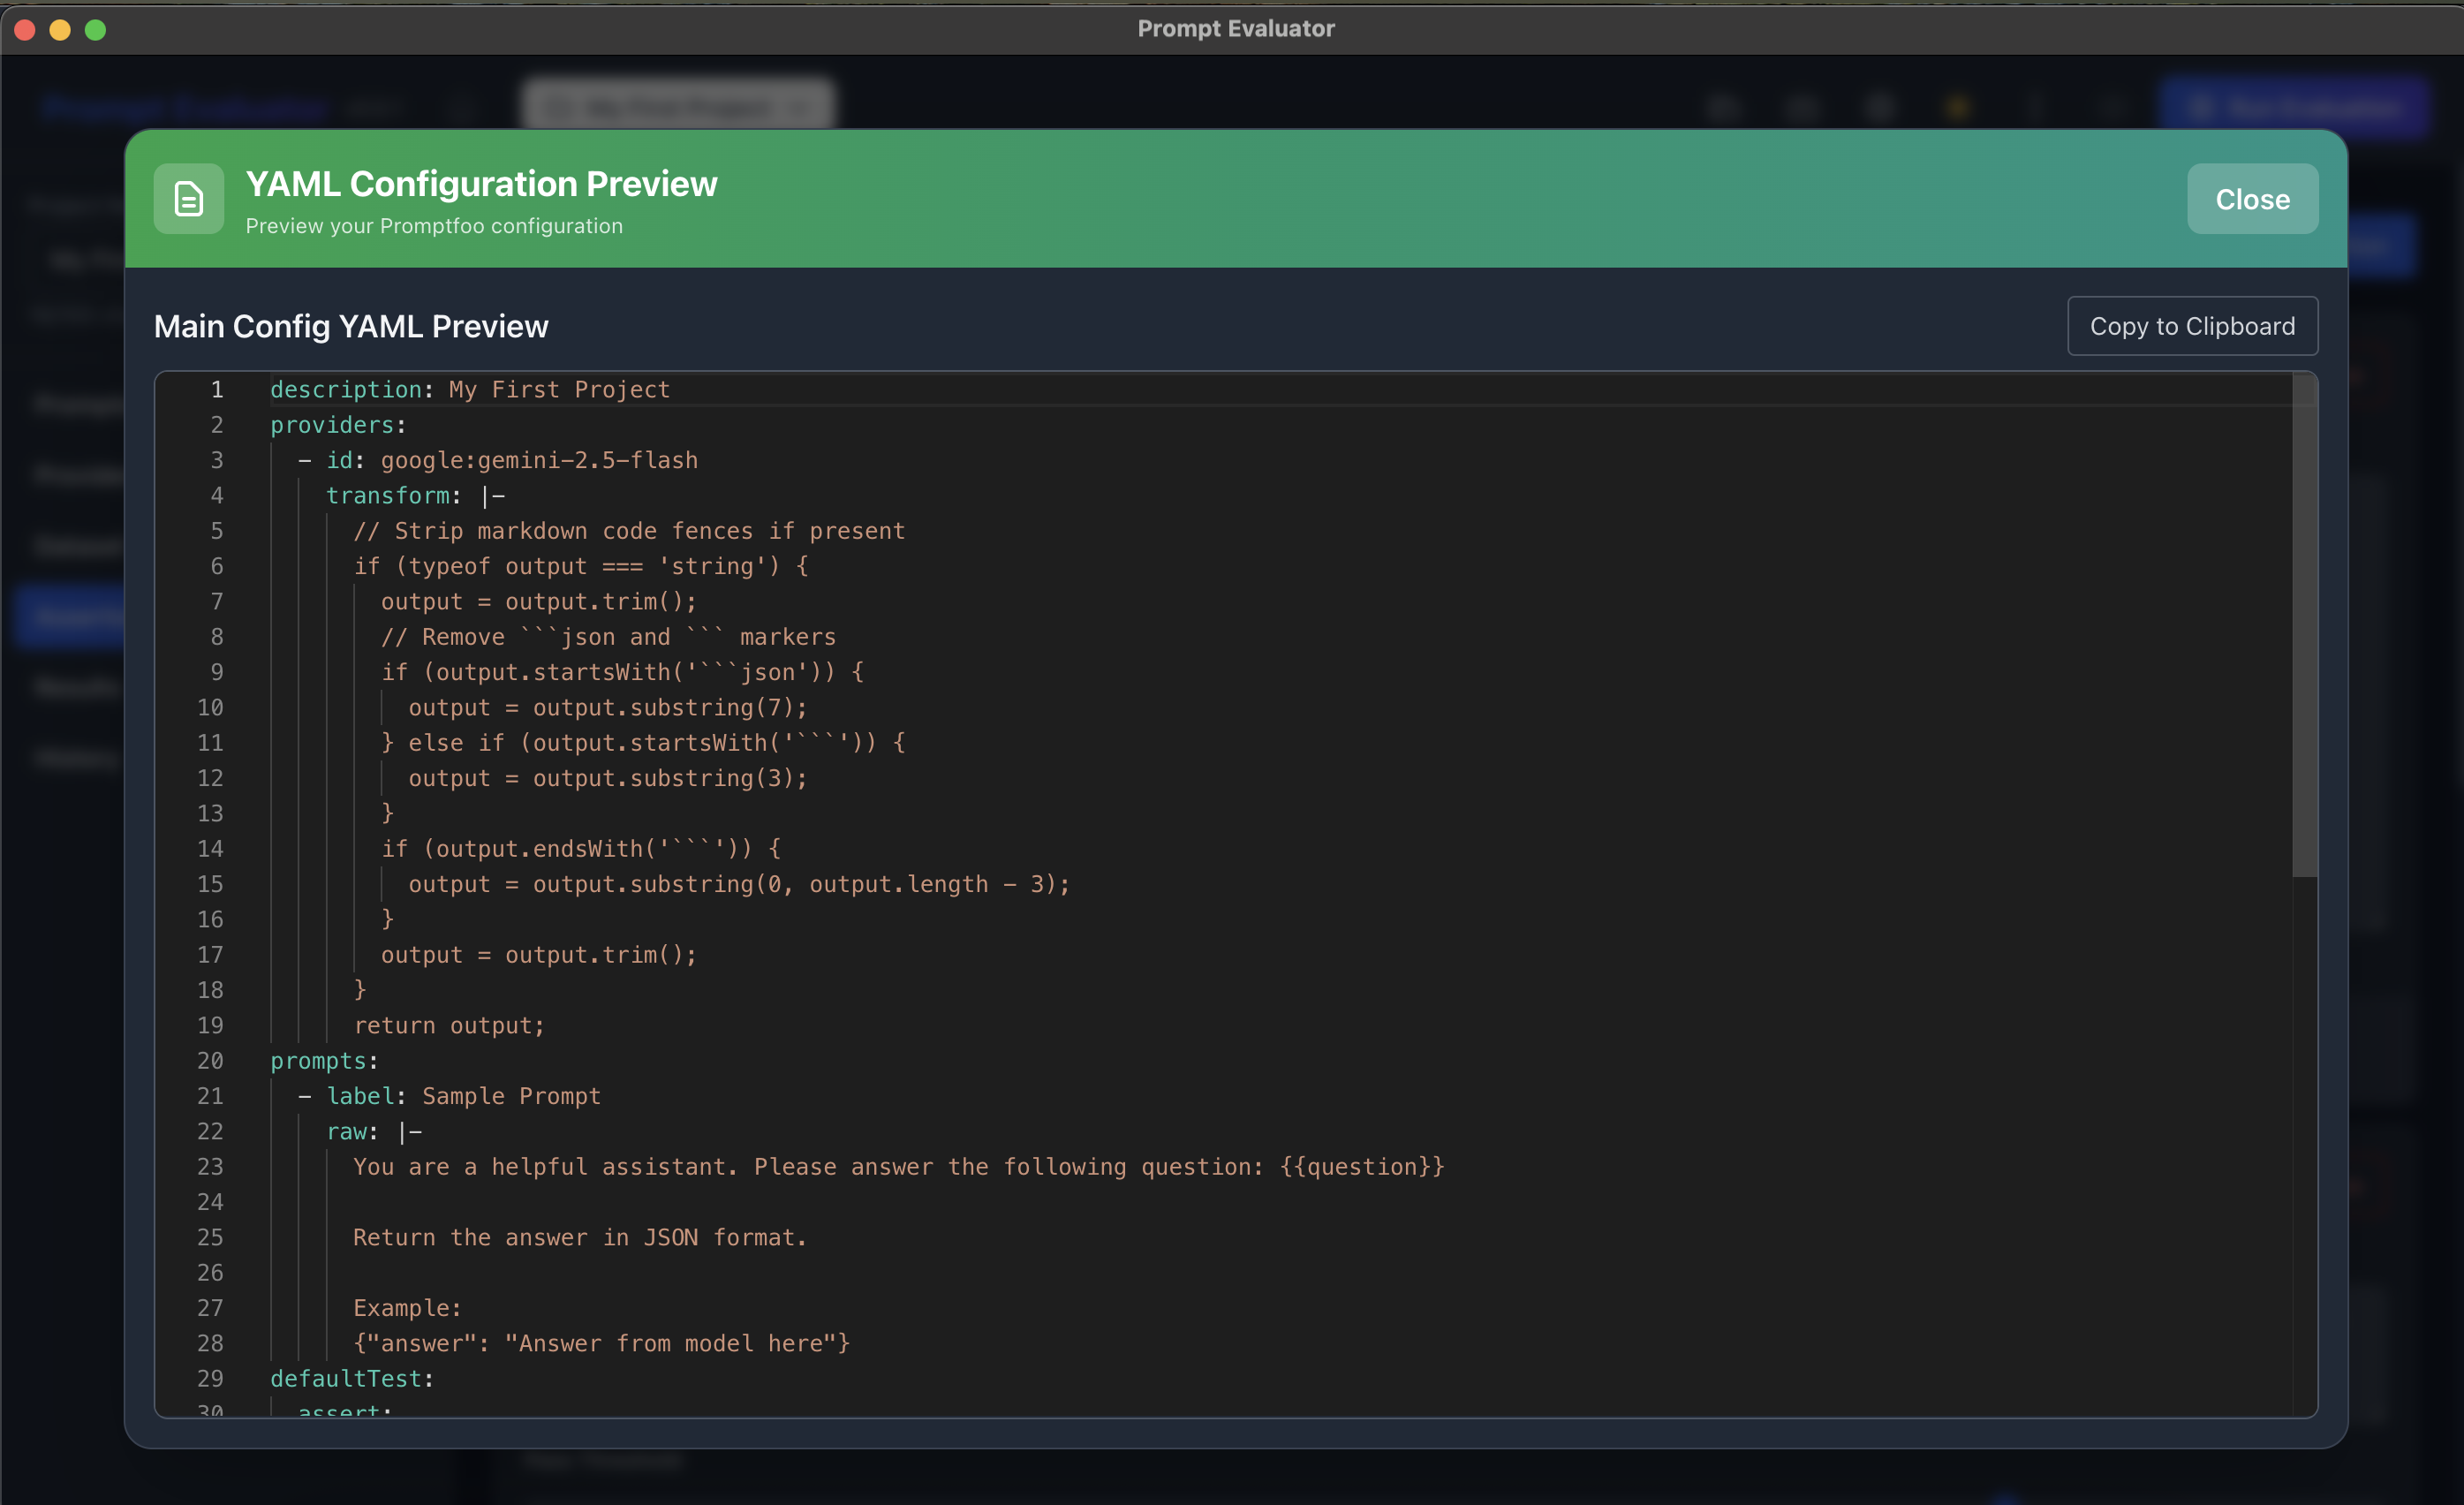
Task: Click the yellow icon in the top toolbar
Action: tap(1959, 107)
